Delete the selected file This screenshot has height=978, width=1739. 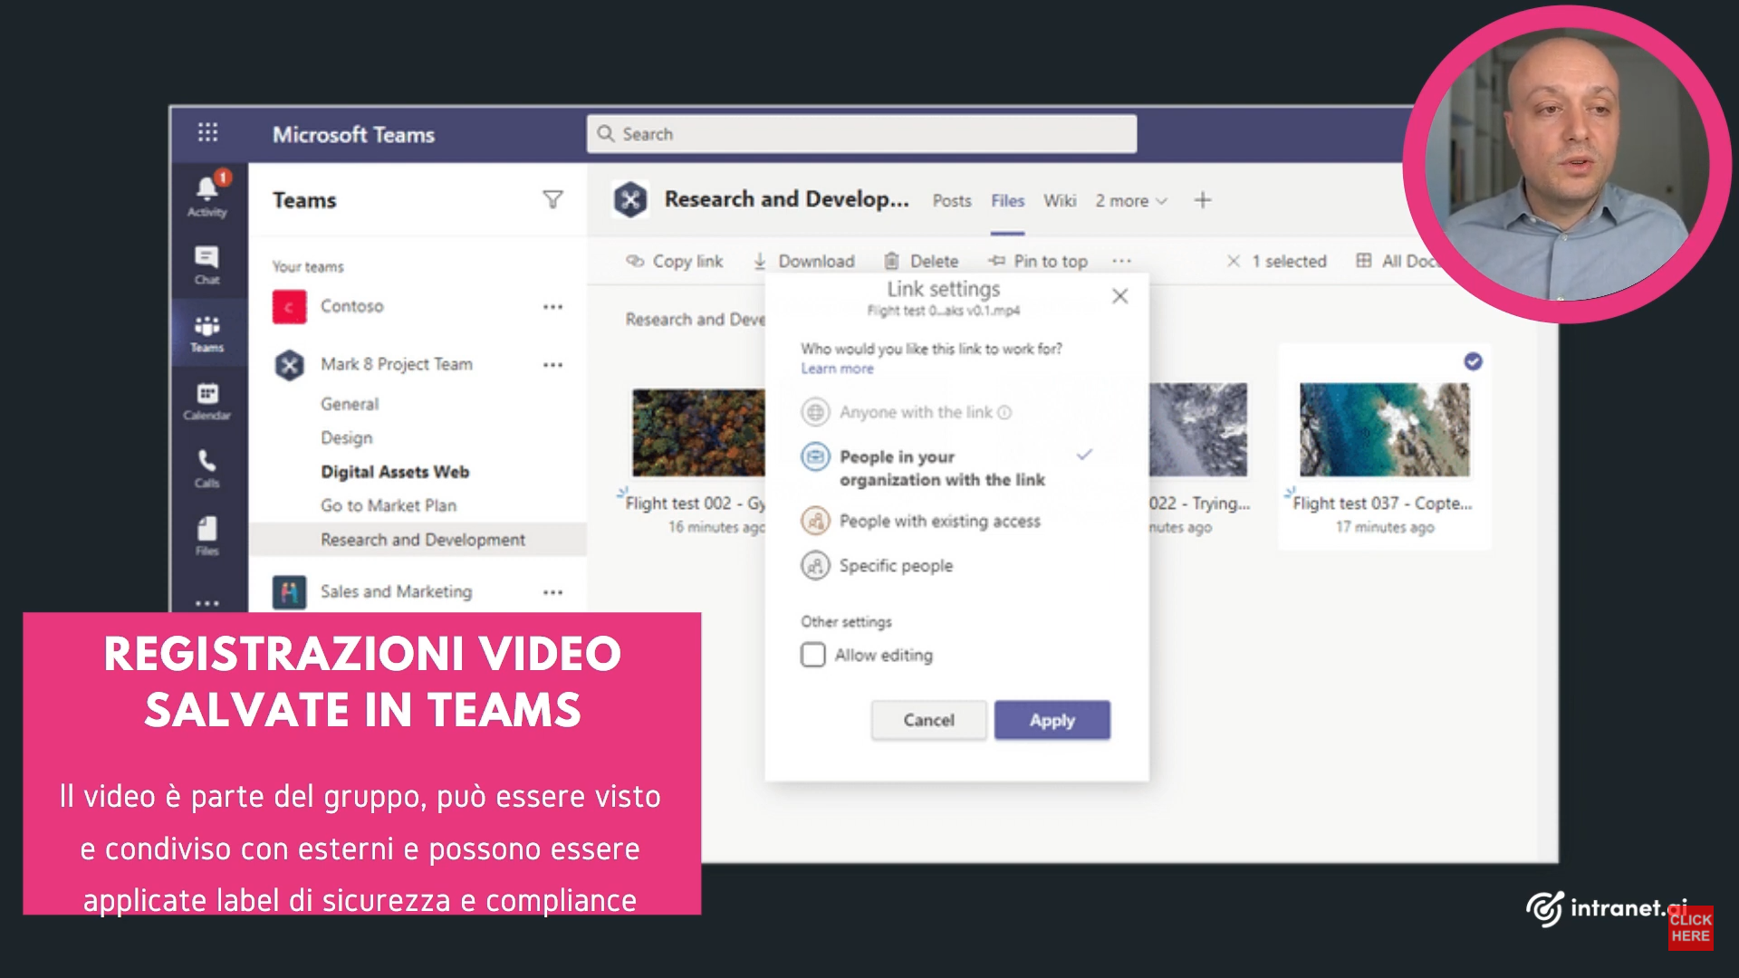pos(921,262)
